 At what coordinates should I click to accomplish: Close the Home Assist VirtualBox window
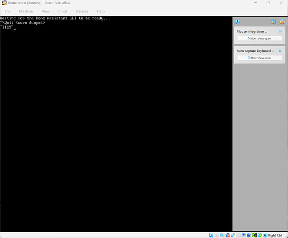[x=281, y=3]
